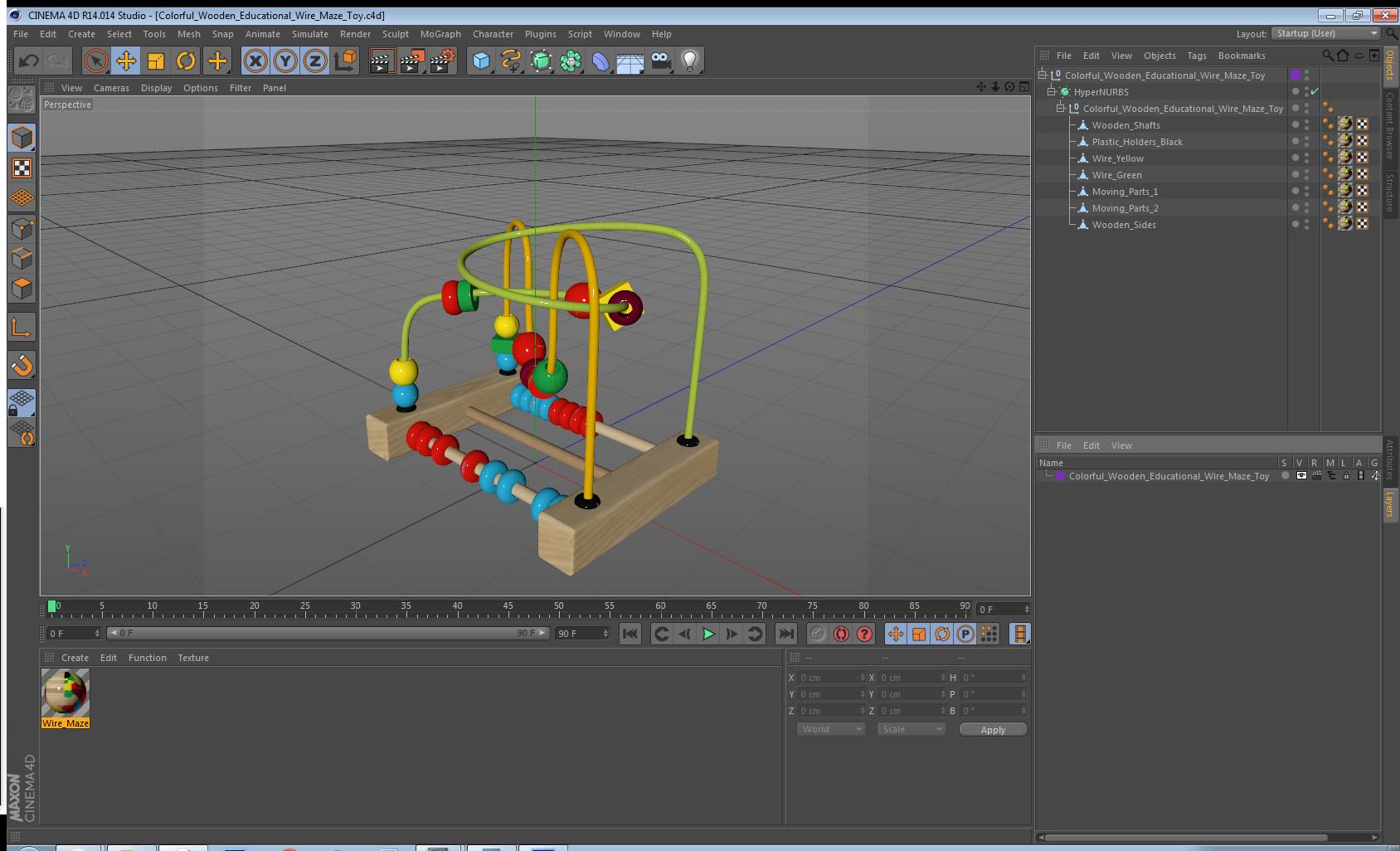Toggle HyperNURBS enable checkmark
Image resolution: width=1400 pixels, height=851 pixels.
tap(1315, 91)
